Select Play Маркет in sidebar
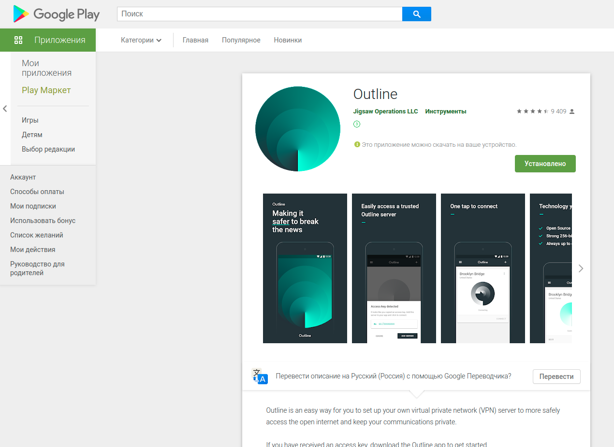The image size is (614, 447). 46,90
